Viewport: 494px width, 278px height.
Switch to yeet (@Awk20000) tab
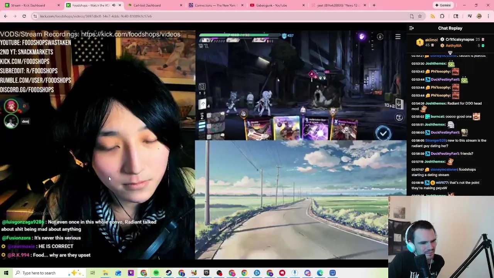[x=338, y=5]
